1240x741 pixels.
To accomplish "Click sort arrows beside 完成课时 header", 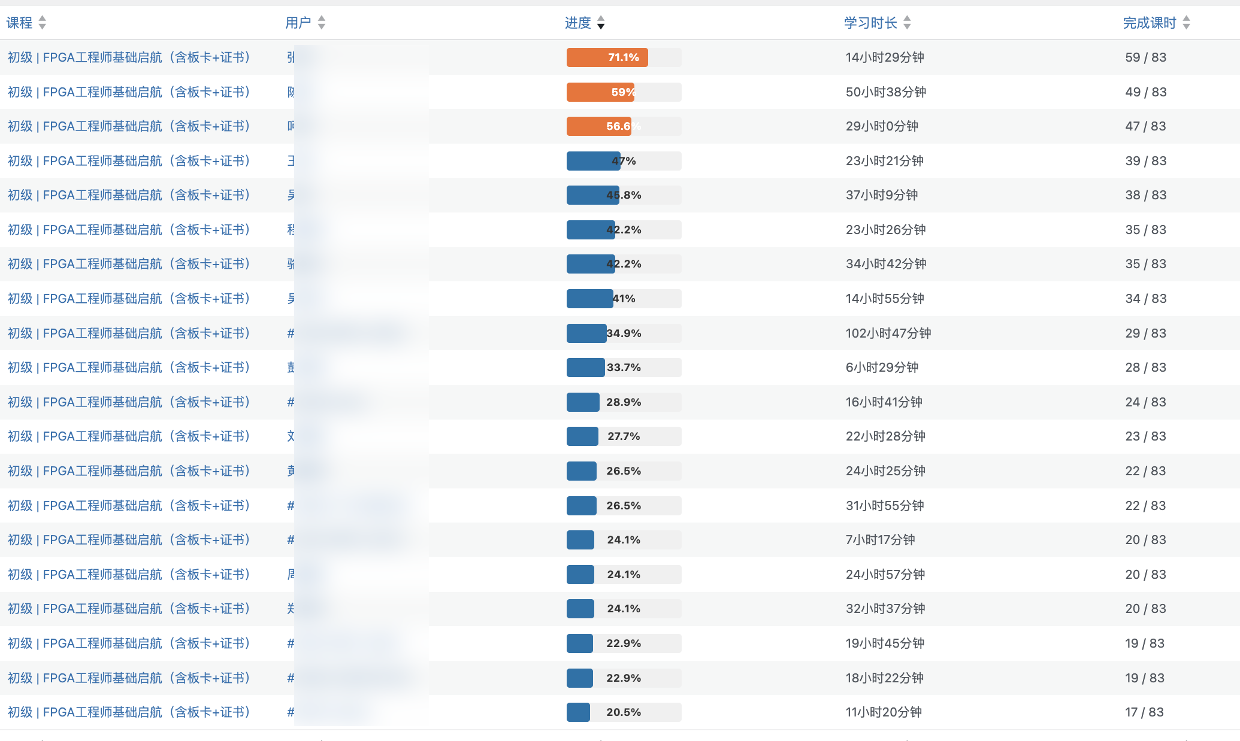I will point(1186,23).
